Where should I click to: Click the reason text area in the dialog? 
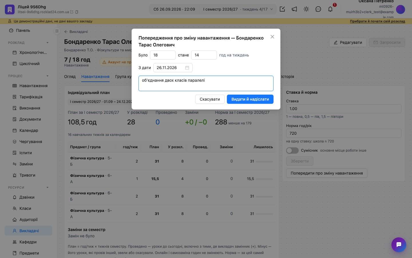point(206,83)
